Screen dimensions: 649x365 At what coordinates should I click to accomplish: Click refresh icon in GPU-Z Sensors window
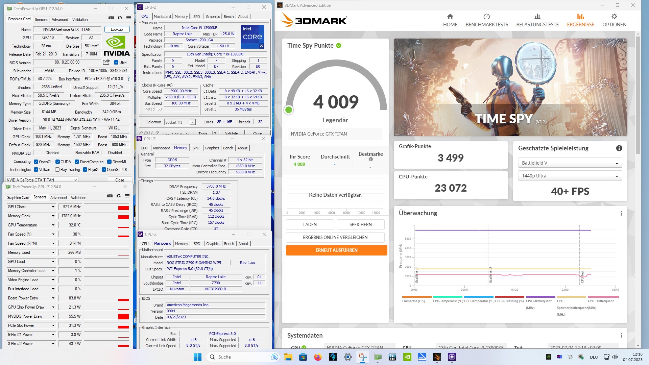tap(118, 196)
